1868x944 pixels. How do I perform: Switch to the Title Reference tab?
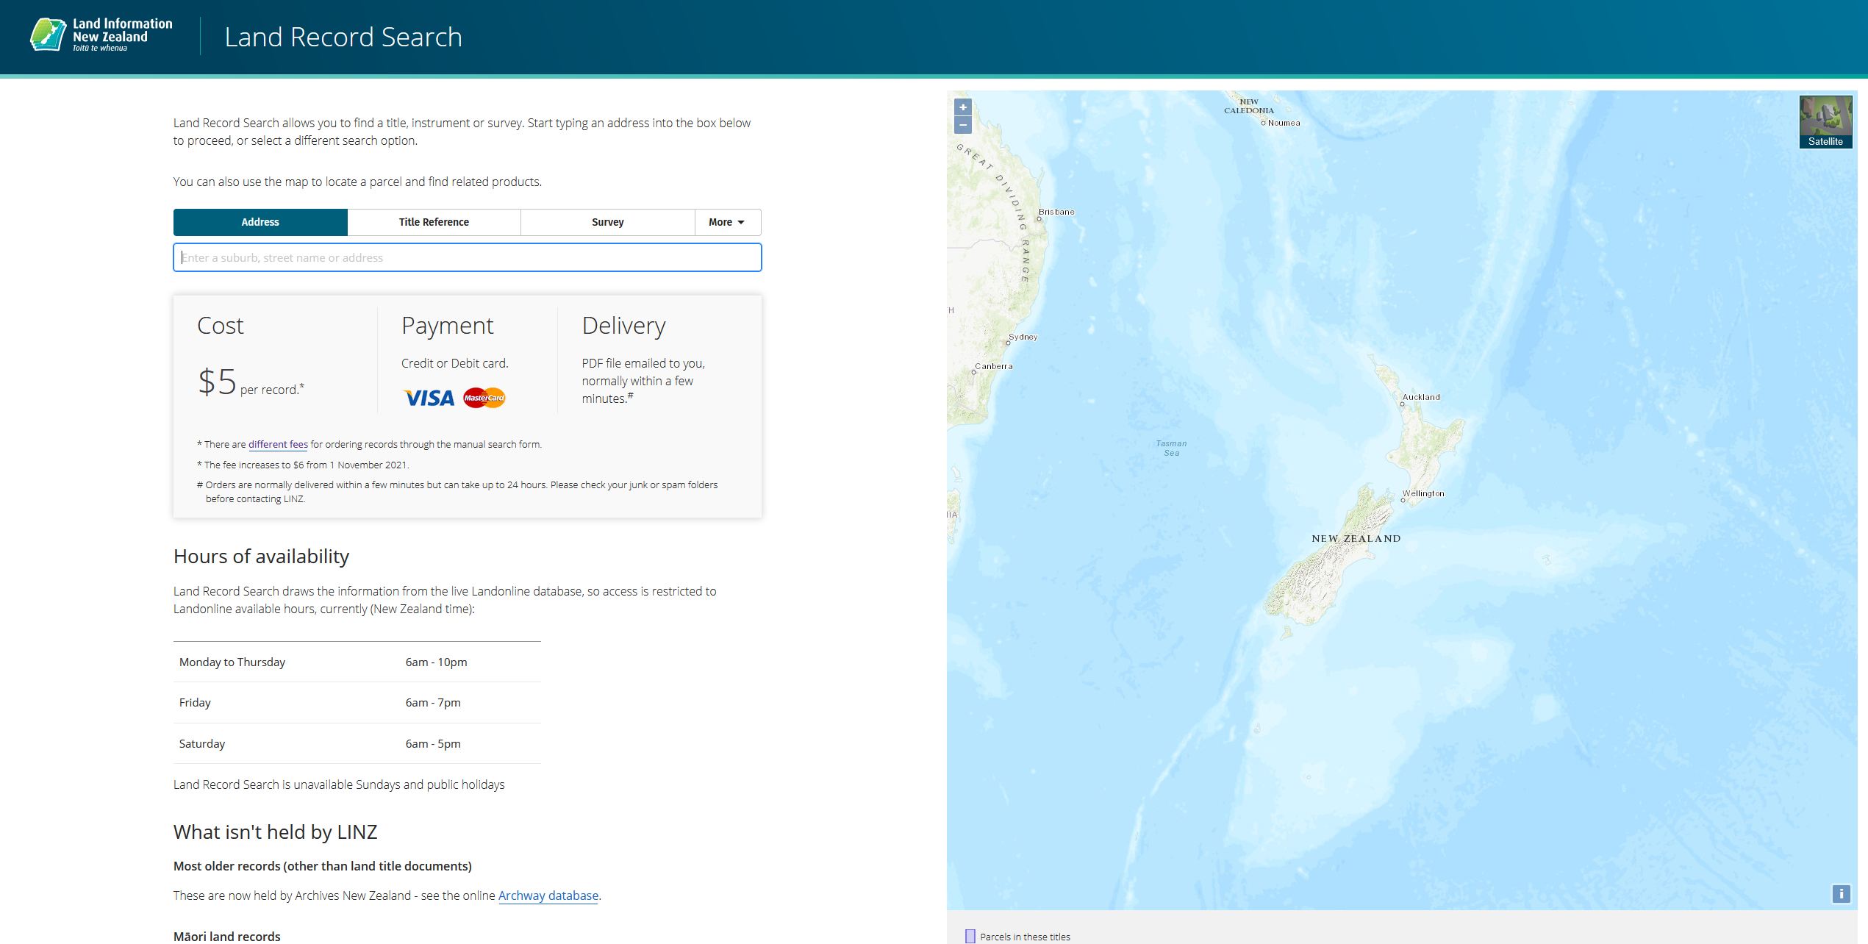point(434,222)
